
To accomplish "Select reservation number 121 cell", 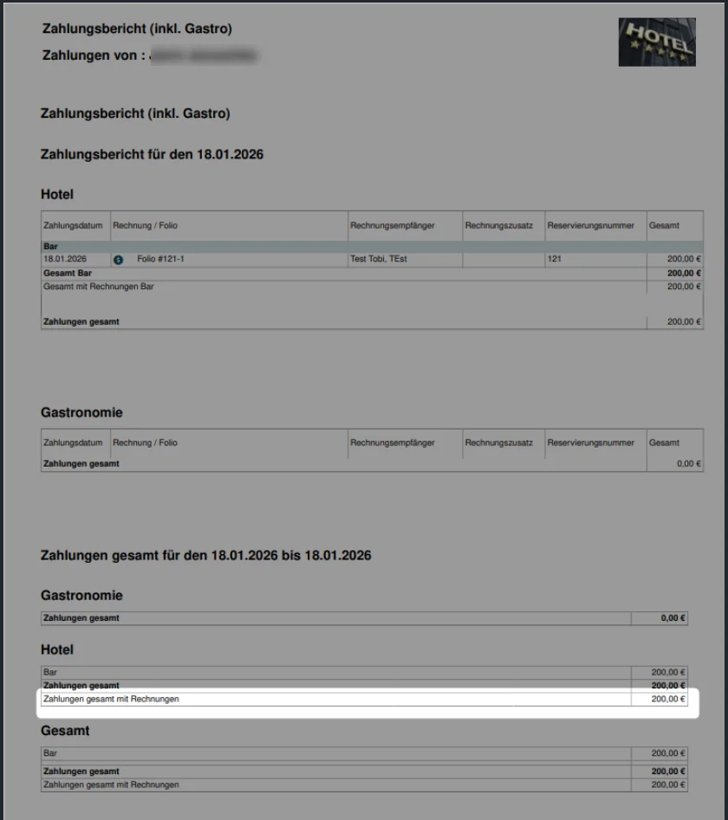I will tap(595, 259).
